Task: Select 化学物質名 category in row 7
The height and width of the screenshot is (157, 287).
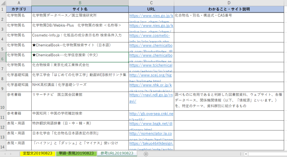Action: click(x=19, y=67)
